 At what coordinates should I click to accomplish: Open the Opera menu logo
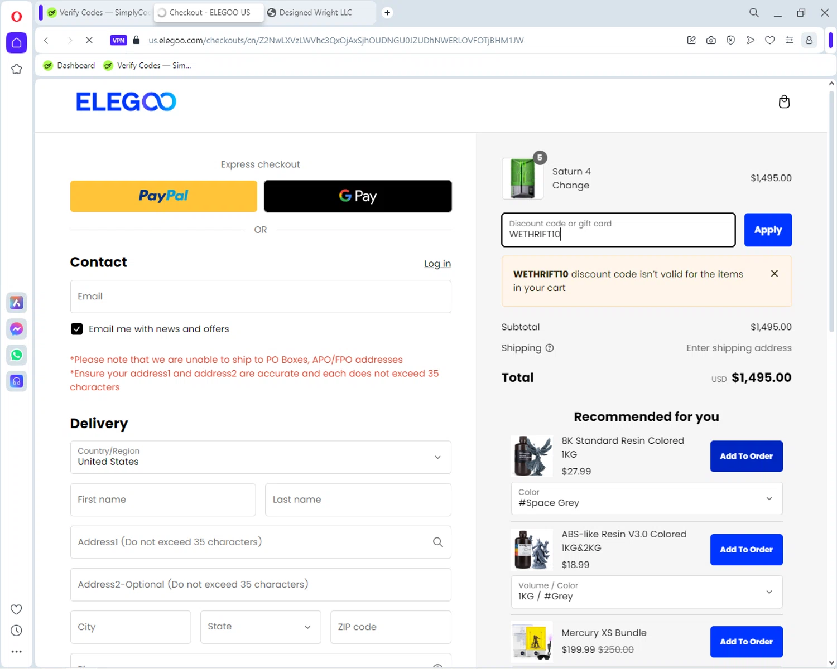[x=16, y=16]
